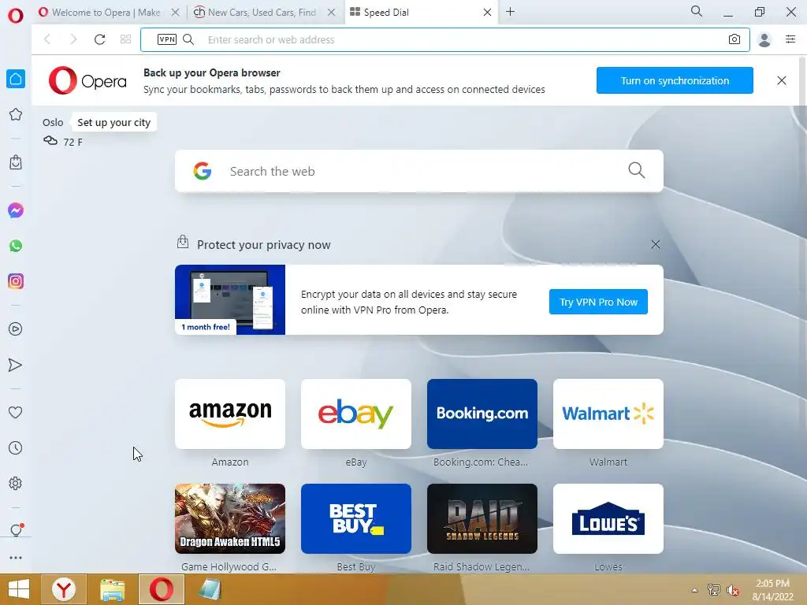807x605 pixels.
Task: Click the Oslo city label
Action: (53, 122)
